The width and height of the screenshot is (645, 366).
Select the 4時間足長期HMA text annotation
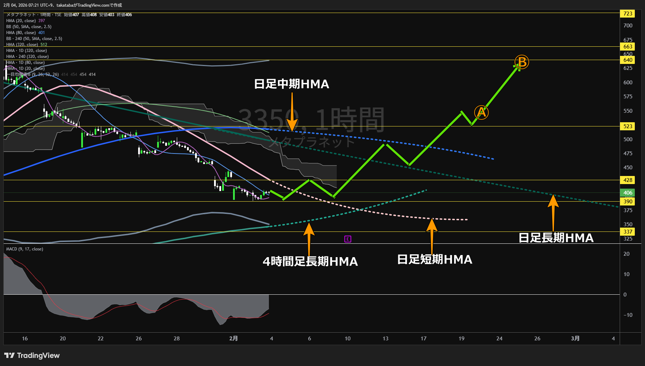pos(310,261)
